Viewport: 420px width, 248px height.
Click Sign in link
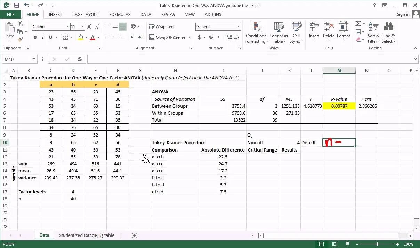coord(403,14)
